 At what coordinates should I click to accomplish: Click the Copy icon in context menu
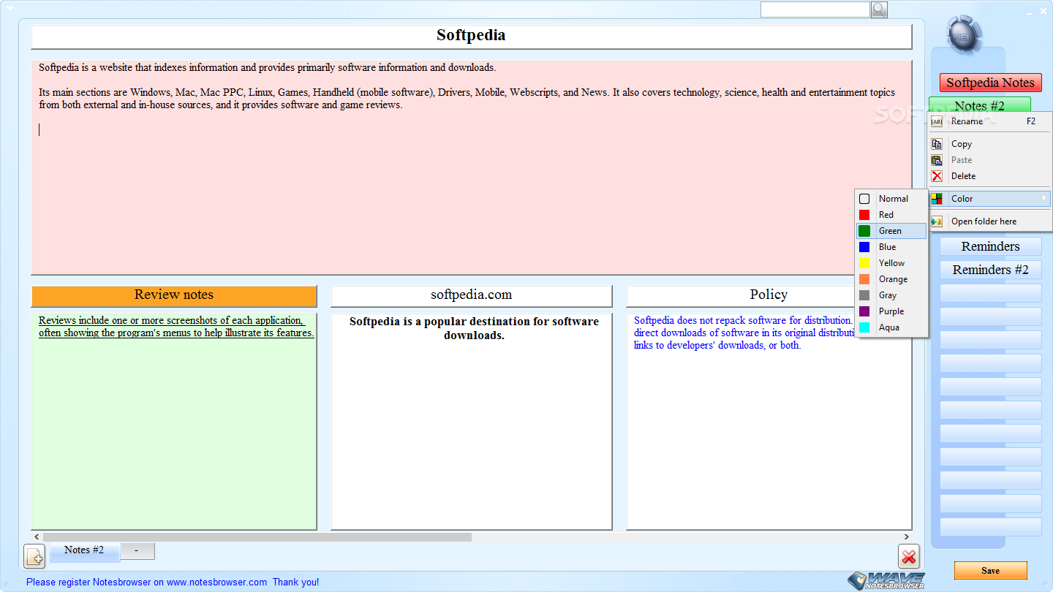937,144
